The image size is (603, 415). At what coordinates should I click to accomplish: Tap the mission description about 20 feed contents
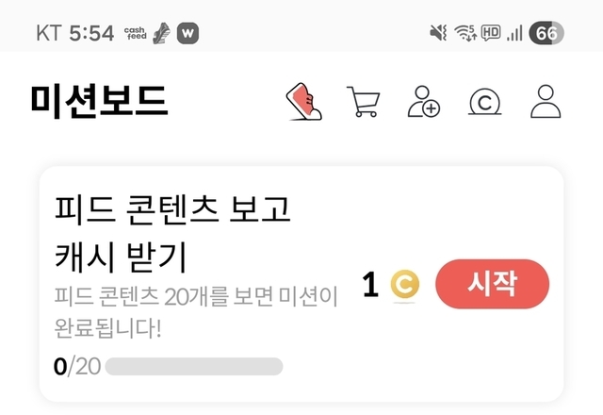pyautogui.click(x=195, y=315)
